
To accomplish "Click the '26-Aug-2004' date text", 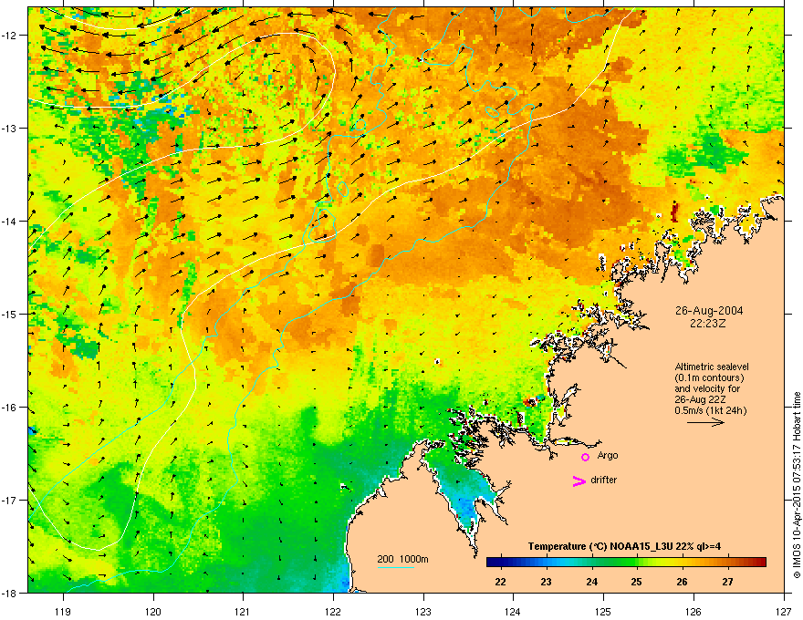I will point(709,311).
